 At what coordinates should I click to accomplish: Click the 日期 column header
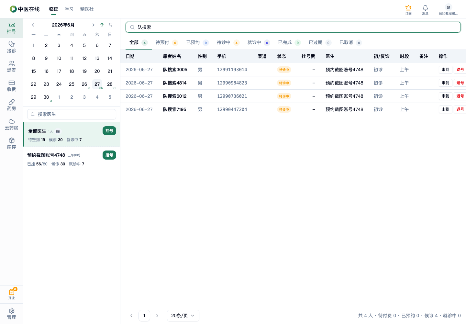130,56
